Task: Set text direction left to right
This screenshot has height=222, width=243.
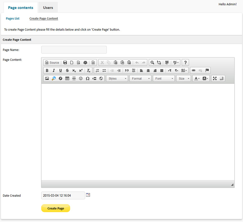Action: (170, 70)
